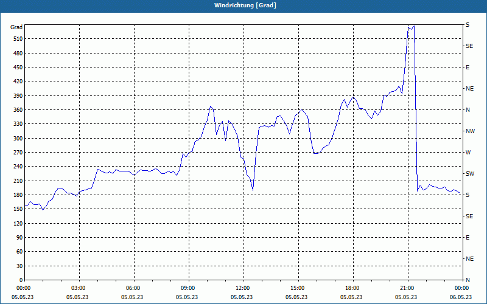Select the 450 axis tick label

18,67
